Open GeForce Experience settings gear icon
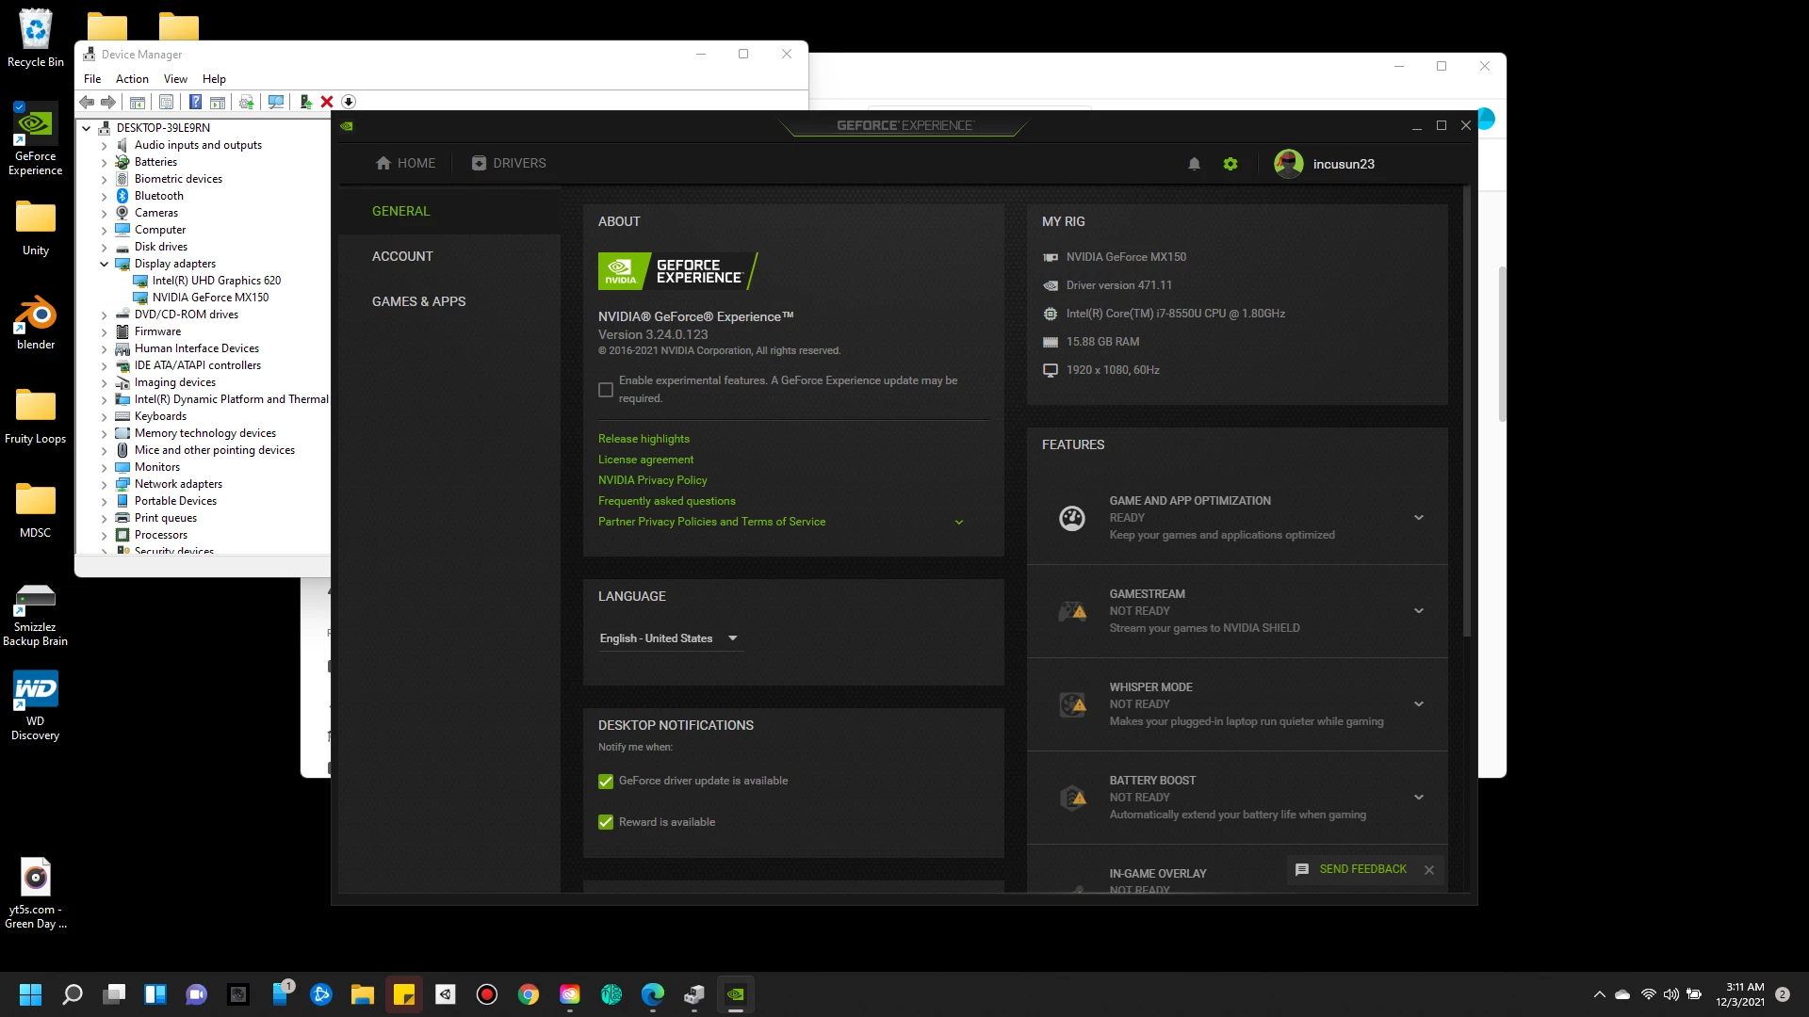The width and height of the screenshot is (1809, 1017). (x=1230, y=164)
